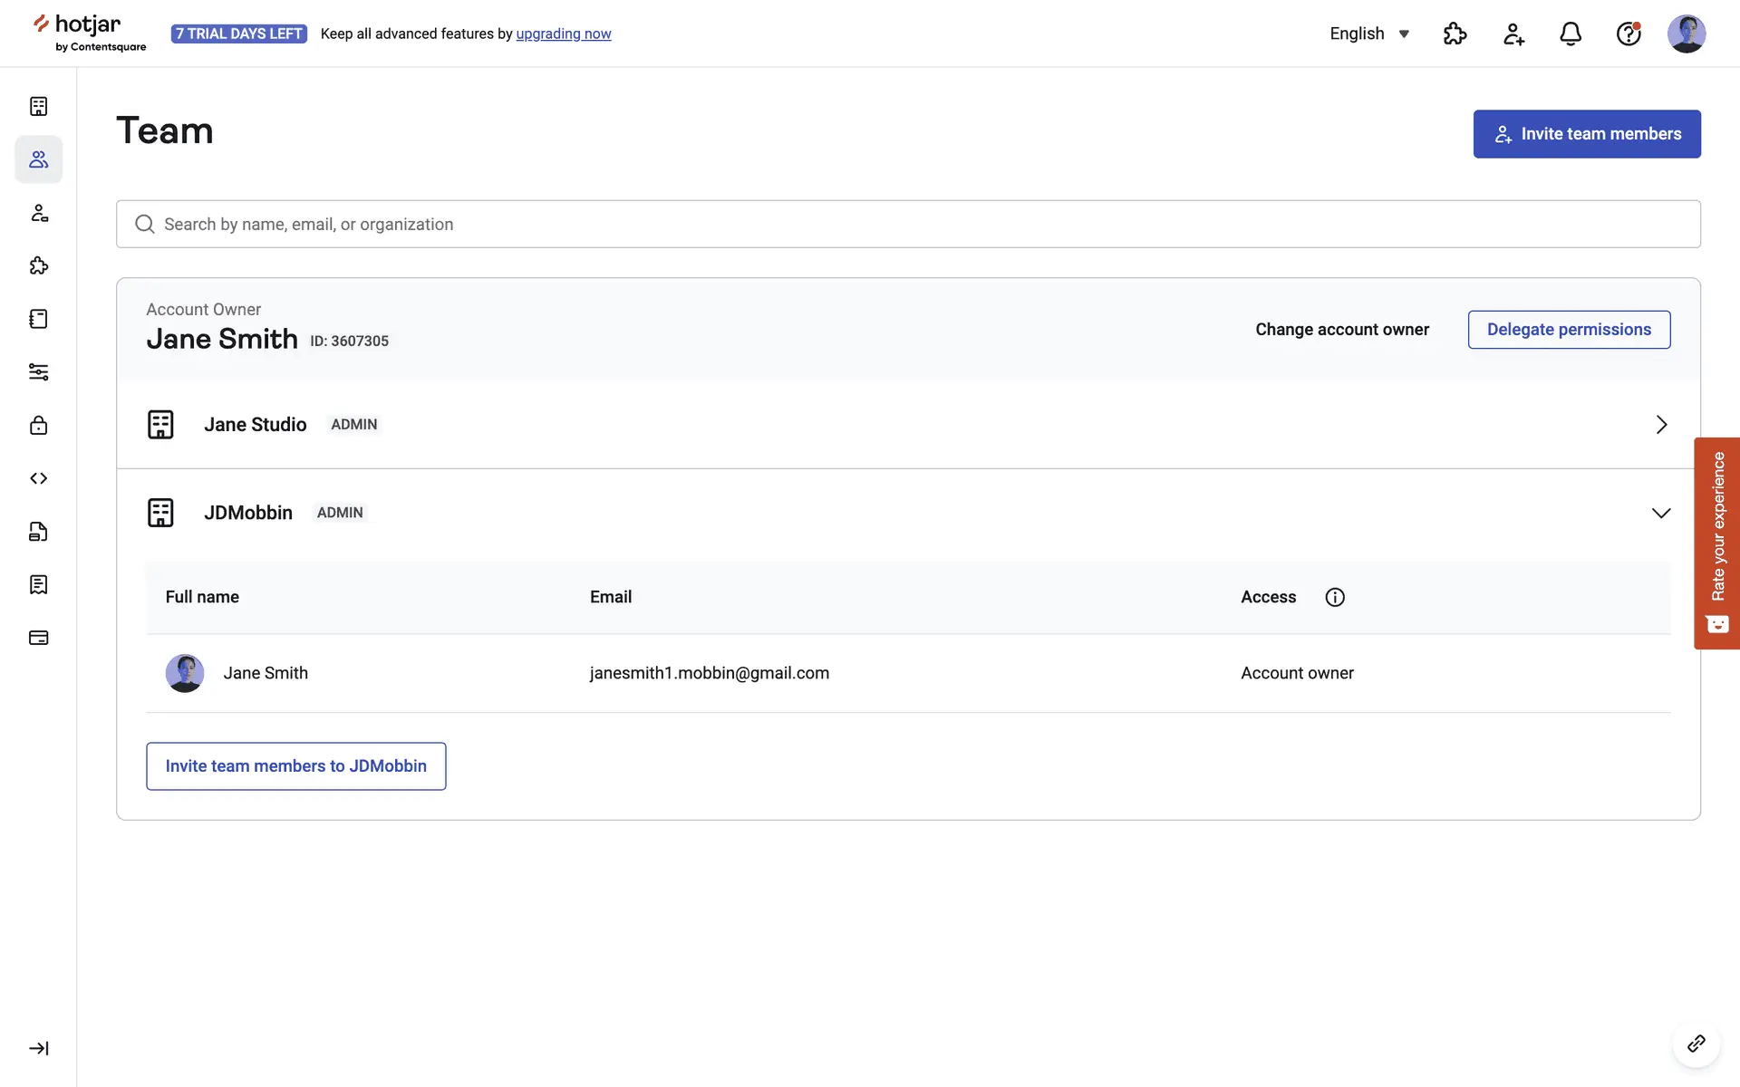The height and width of the screenshot is (1087, 1740).
Task: Open the billing card sidebar icon
Action: pyautogui.click(x=38, y=638)
